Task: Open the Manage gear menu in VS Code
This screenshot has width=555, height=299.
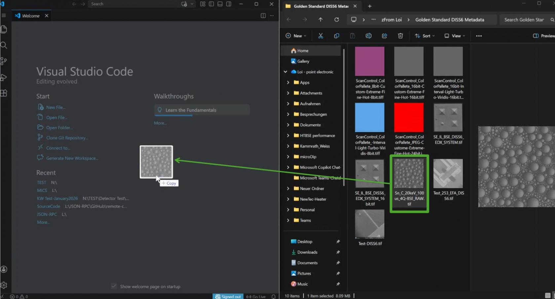Action: pyautogui.click(x=4, y=285)
